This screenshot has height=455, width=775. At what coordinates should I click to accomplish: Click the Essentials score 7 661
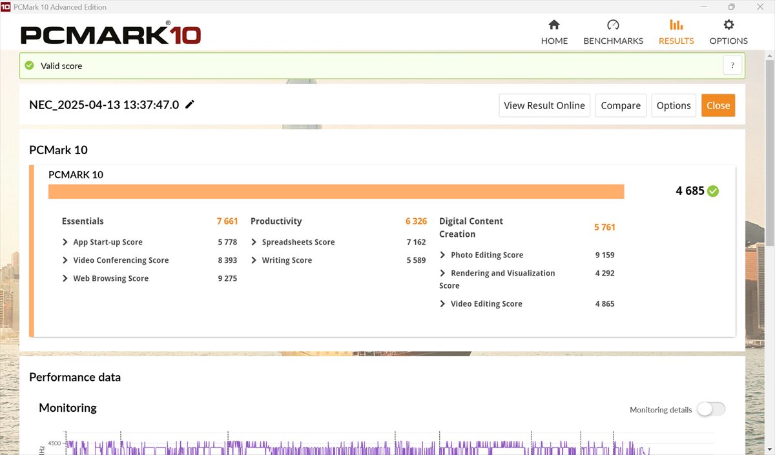227,221
